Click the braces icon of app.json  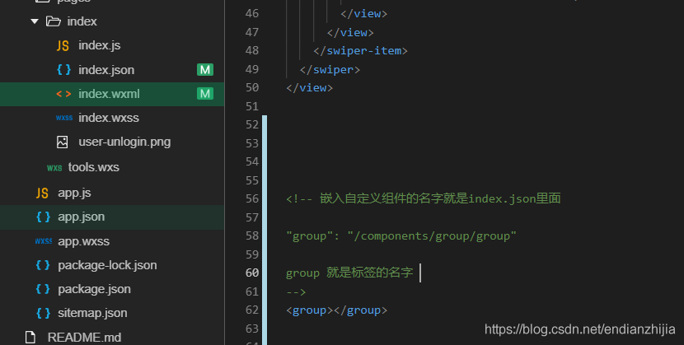43,217
